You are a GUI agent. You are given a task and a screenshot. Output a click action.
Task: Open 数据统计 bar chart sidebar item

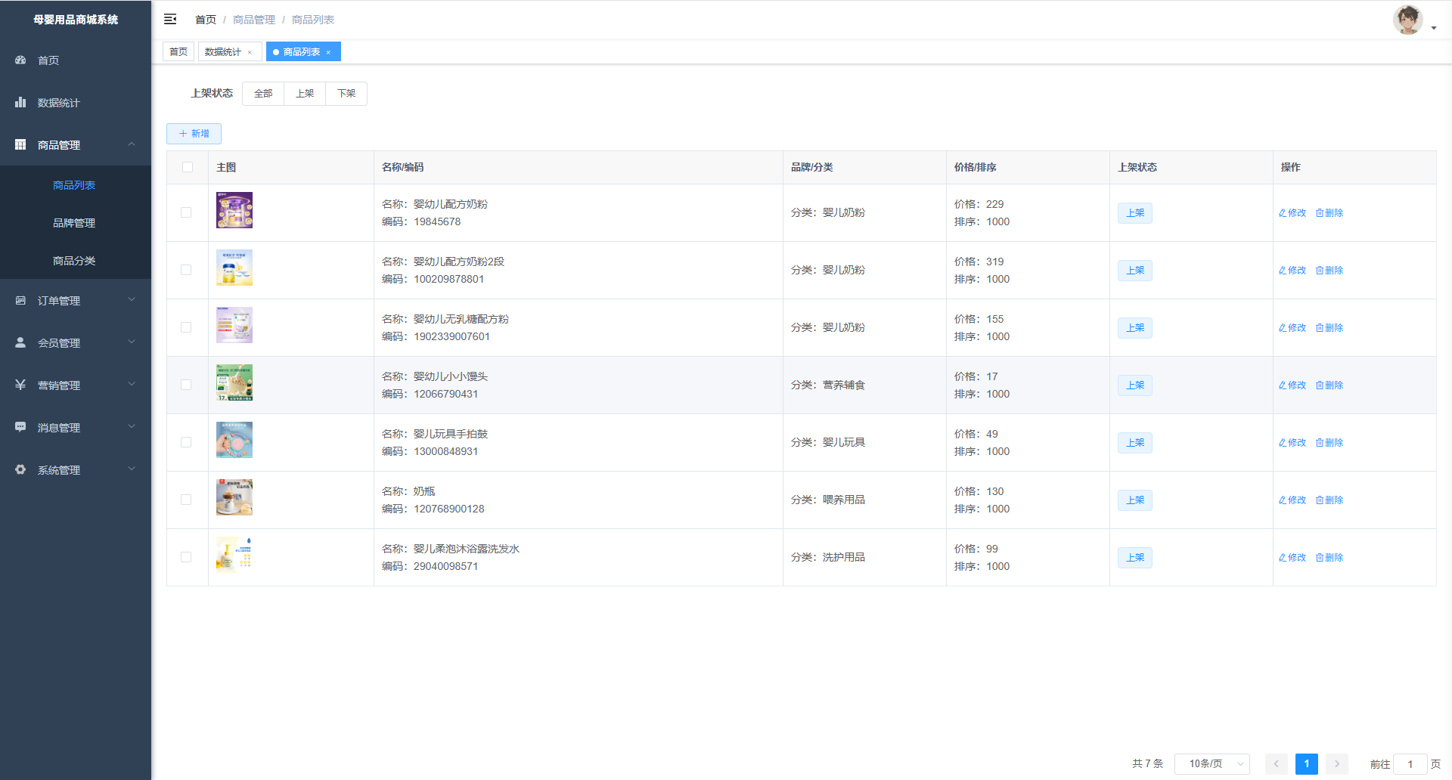tap(21, 103)
